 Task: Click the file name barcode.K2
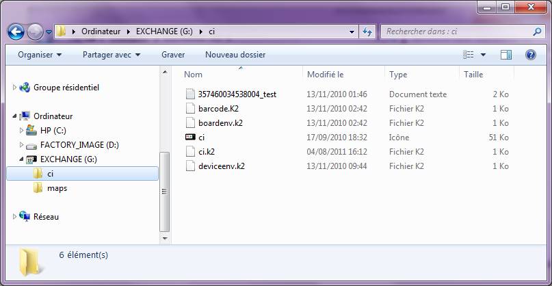pos(218,109)
